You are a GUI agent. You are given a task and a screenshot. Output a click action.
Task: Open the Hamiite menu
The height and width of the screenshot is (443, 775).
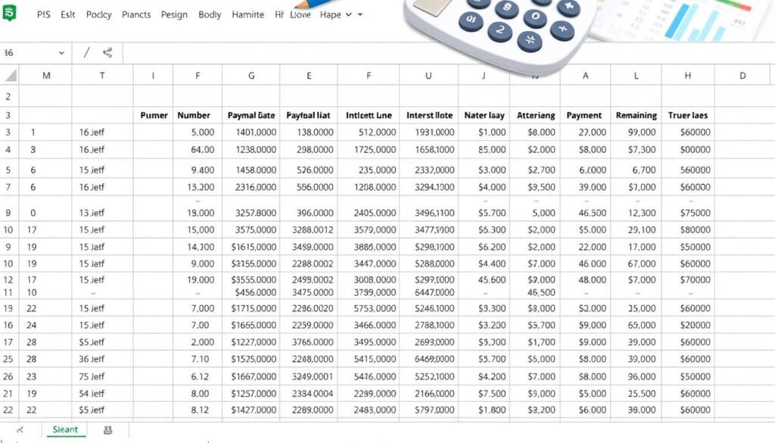click(247, 14)
